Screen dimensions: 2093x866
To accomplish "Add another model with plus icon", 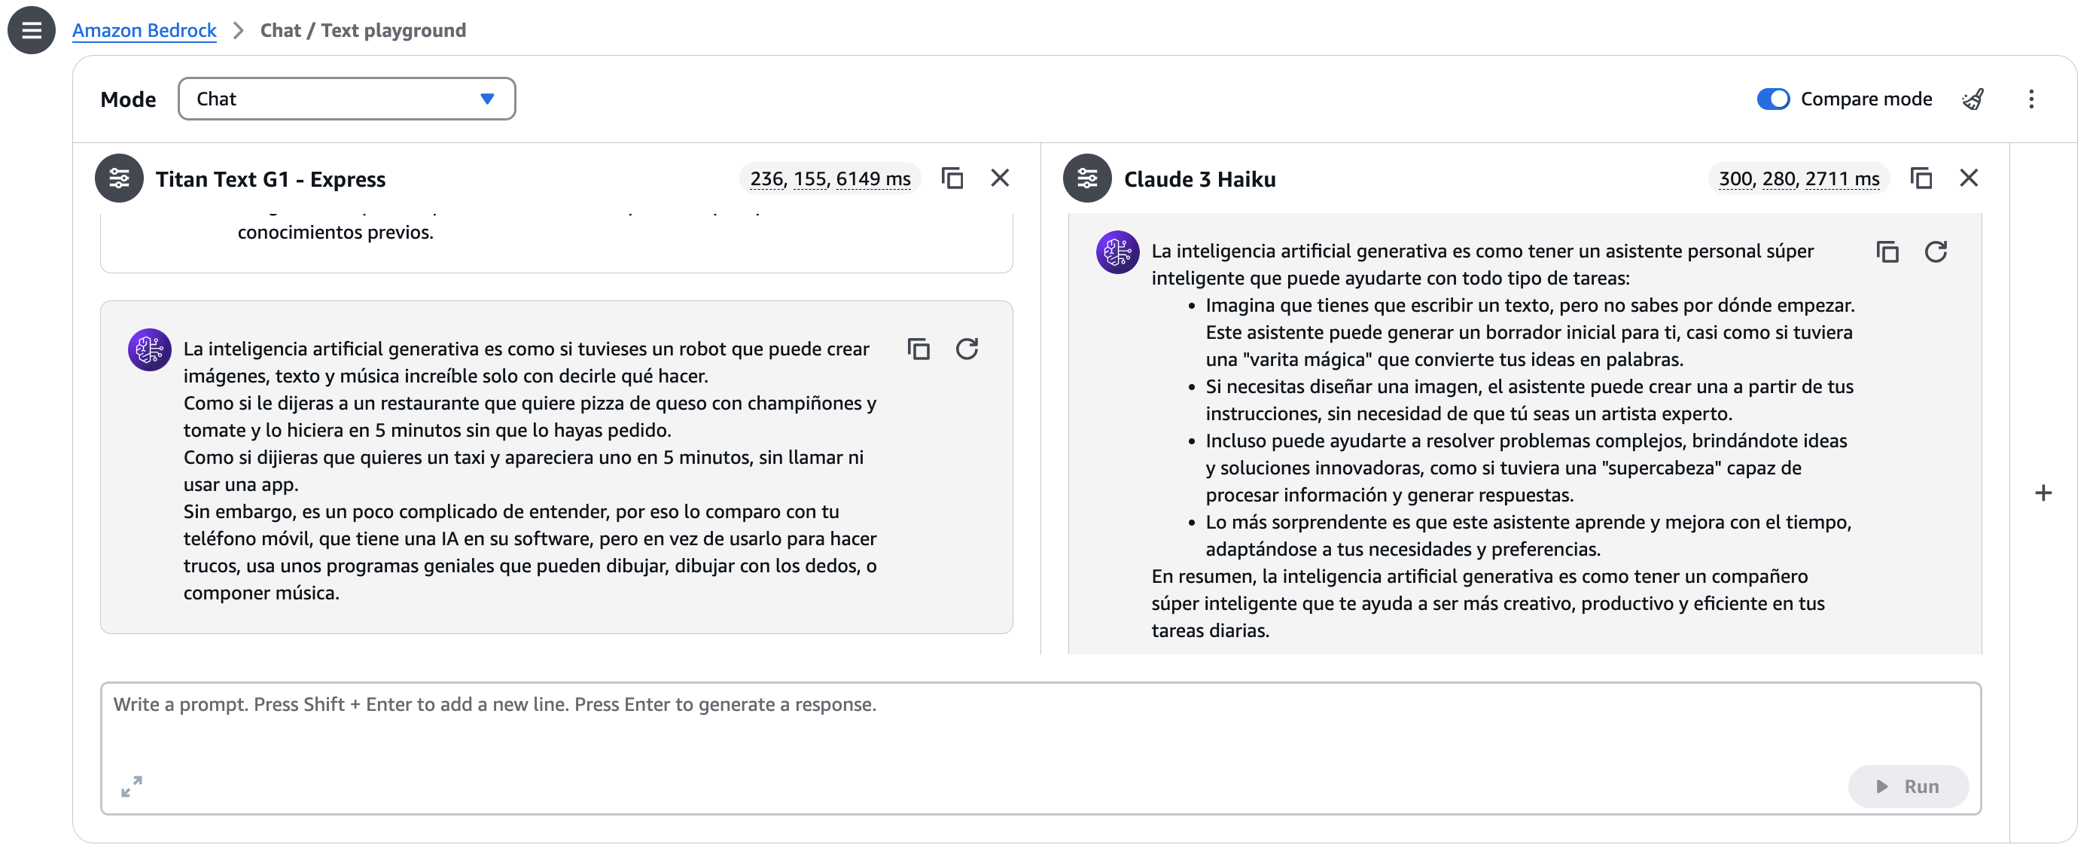I will coord(2043,493).
